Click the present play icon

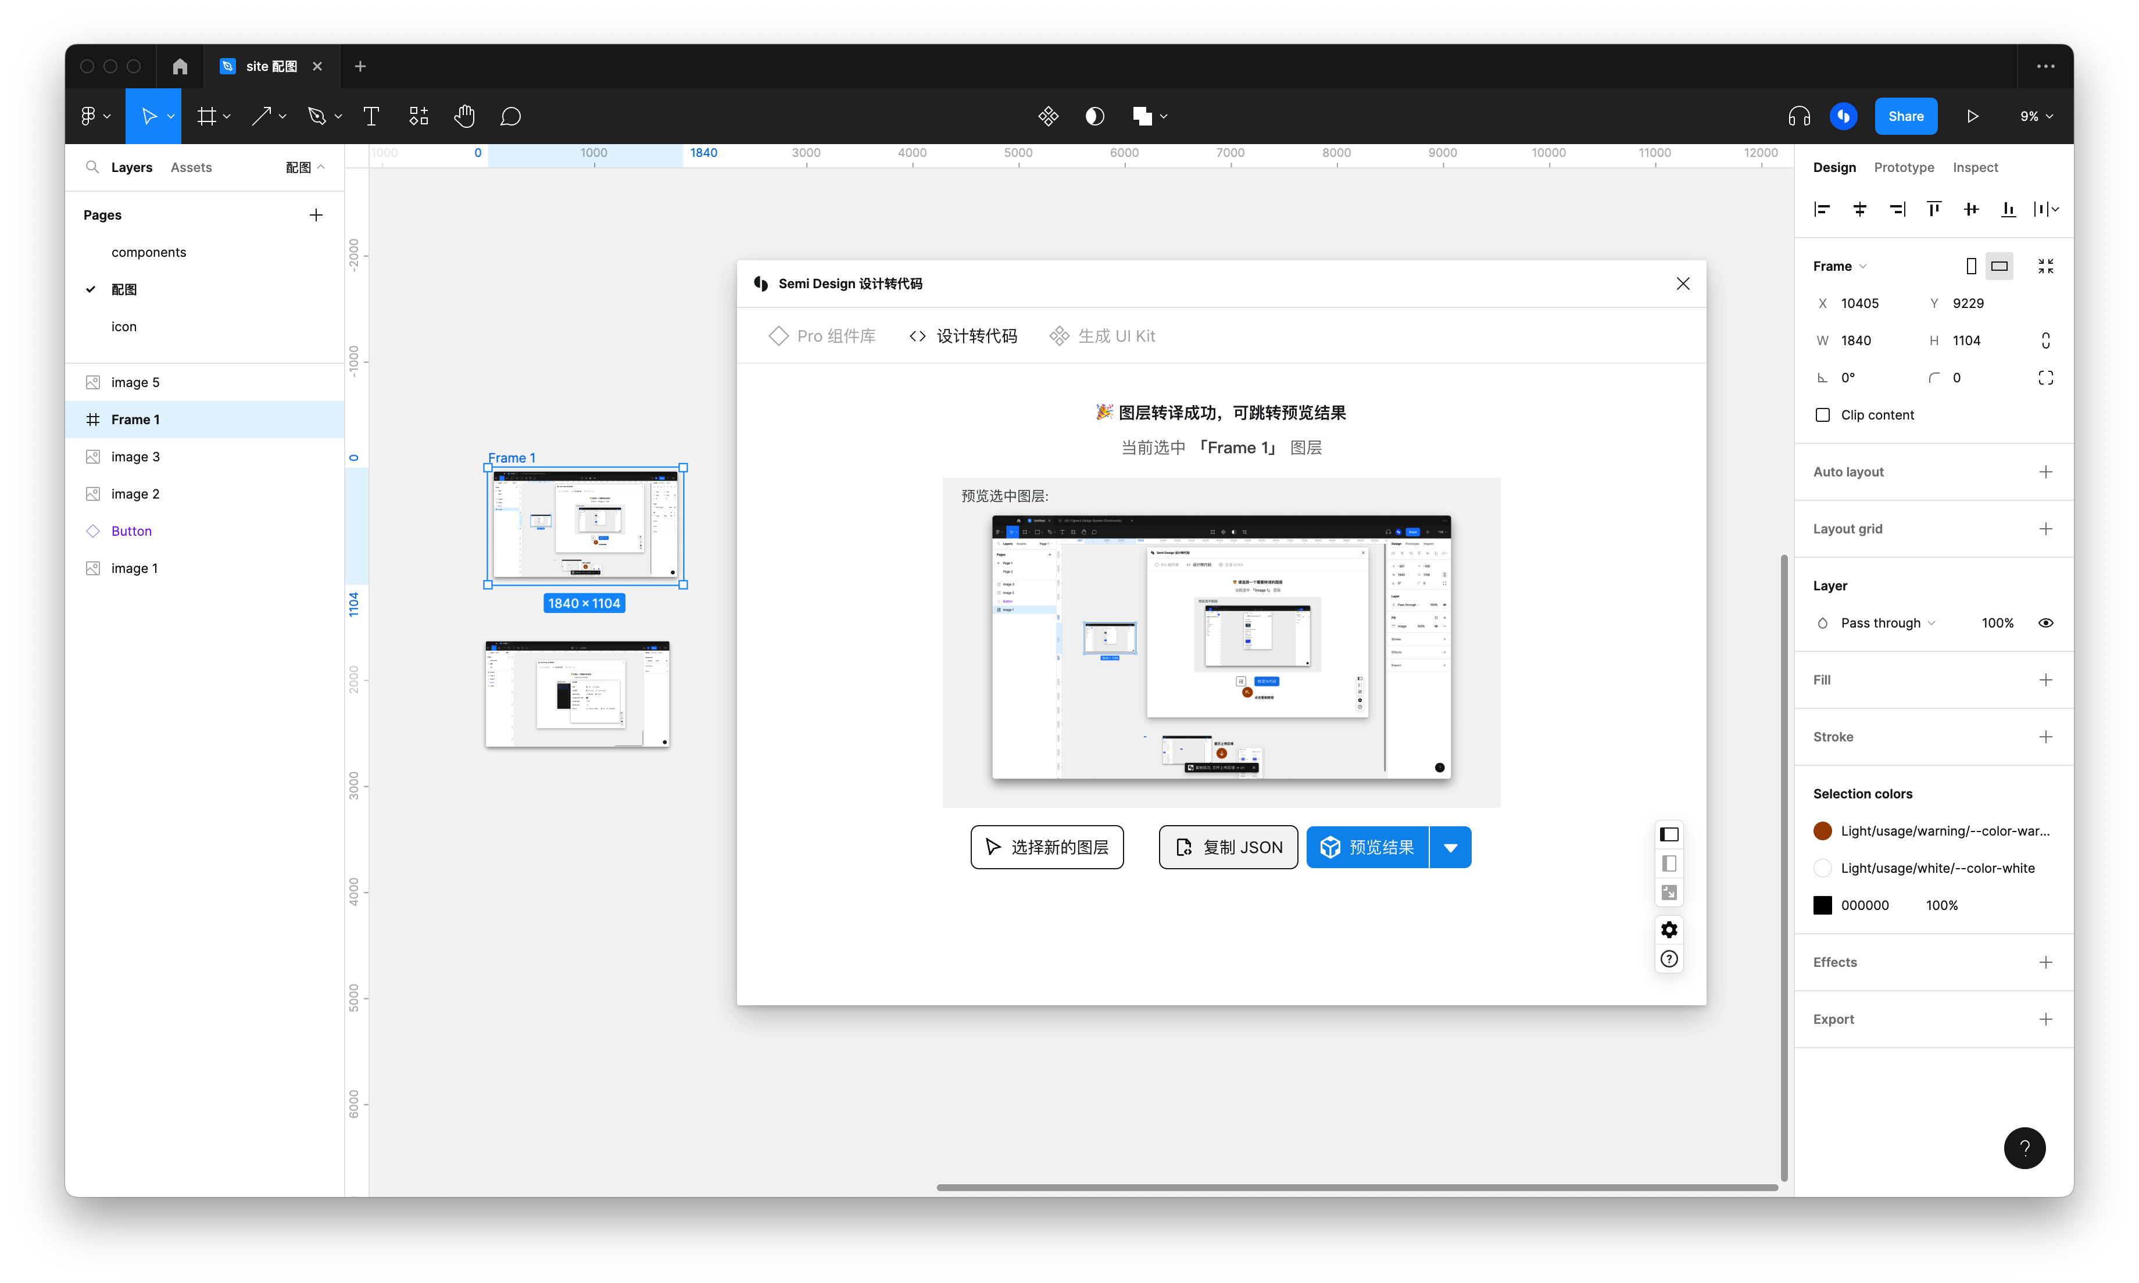tap(1972, 116)
